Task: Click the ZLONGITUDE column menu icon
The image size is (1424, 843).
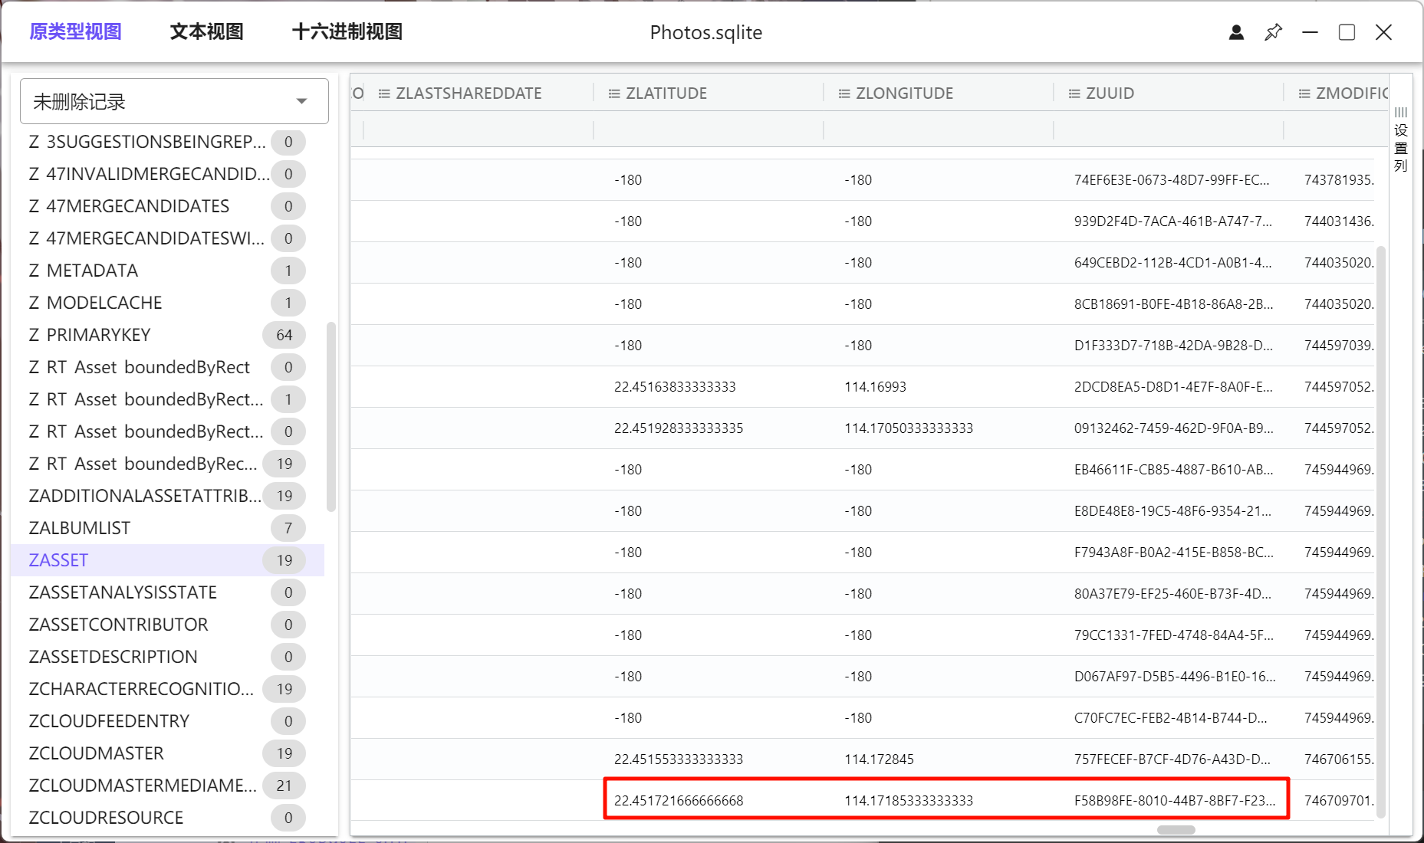Action: [x=844, y=93]
